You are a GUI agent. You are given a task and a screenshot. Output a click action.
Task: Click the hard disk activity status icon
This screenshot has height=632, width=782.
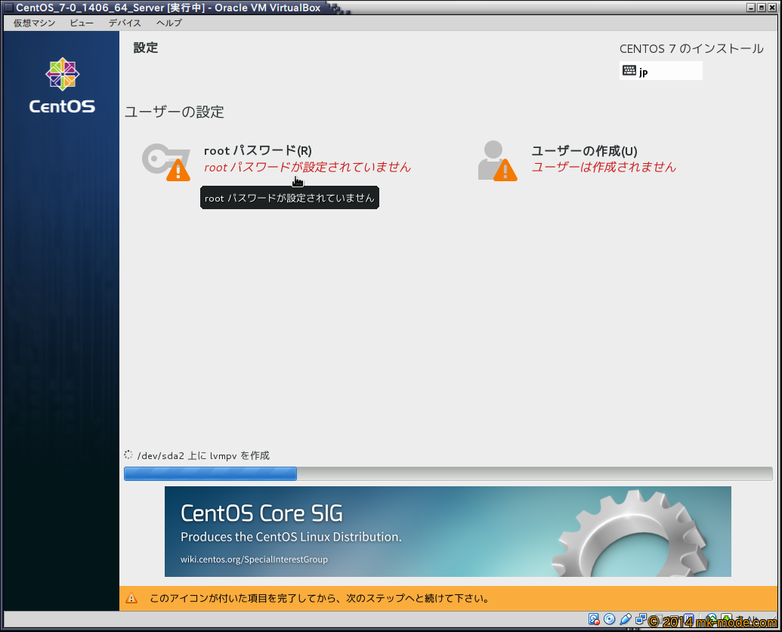[x=594, y=620]
